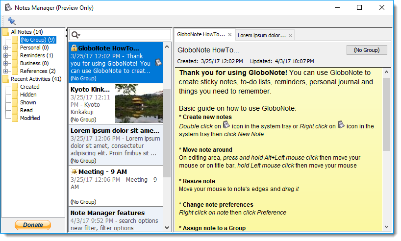The image size is (401, 241).
Task: Click the '* Resize note' heading
Action: [197, 181]
